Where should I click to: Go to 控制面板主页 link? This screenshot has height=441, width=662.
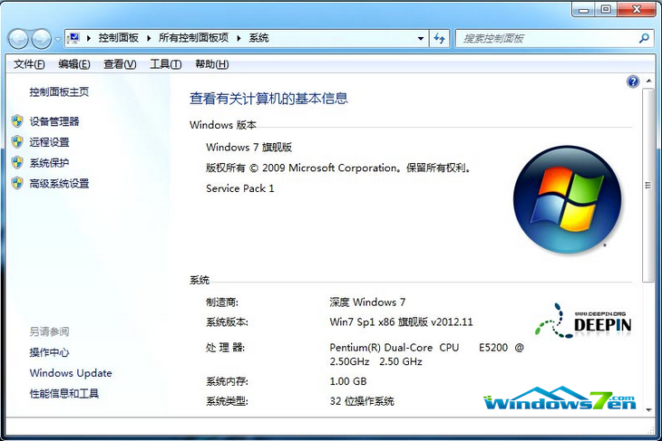59,91
